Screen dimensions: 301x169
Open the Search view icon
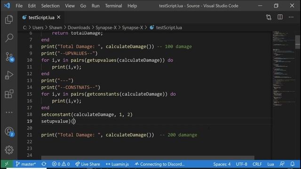point(9,38)
